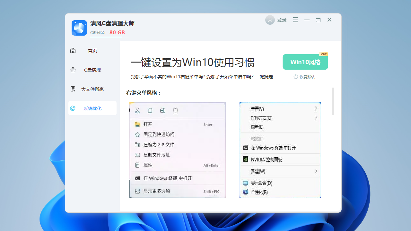The width and height of the screenshot is (411, 231).
Task: Click the 清风C盘清理大师 title text
Action: [112, 23]
